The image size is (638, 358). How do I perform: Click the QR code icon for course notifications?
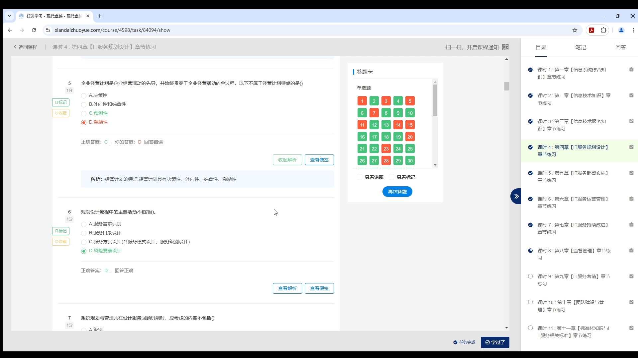coord(505,47)
